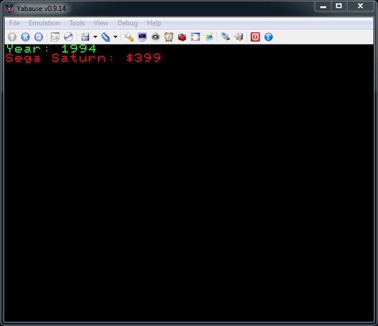Image resolution: width=378 pixels, height=326 pixels.
Task: Click the blue monitor icon
Action: [x=142, y=37]
